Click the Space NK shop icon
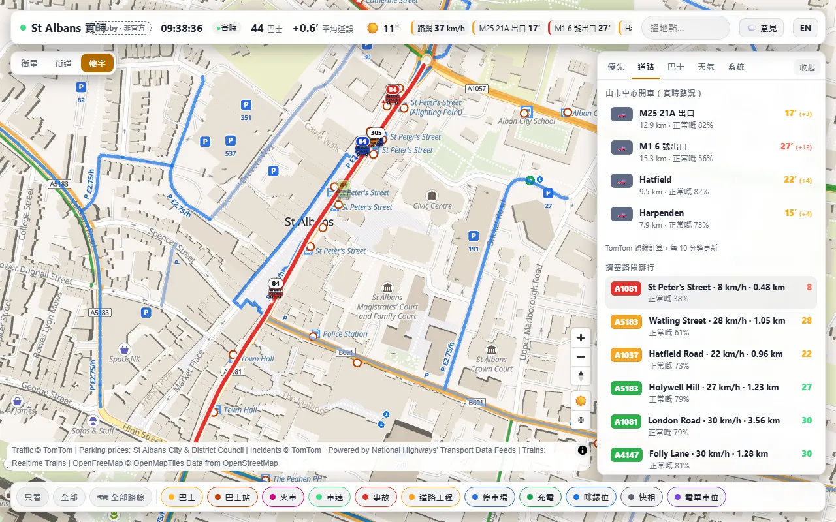The height and width of the screenshot is (522, 836). click(x=124, y=349)
